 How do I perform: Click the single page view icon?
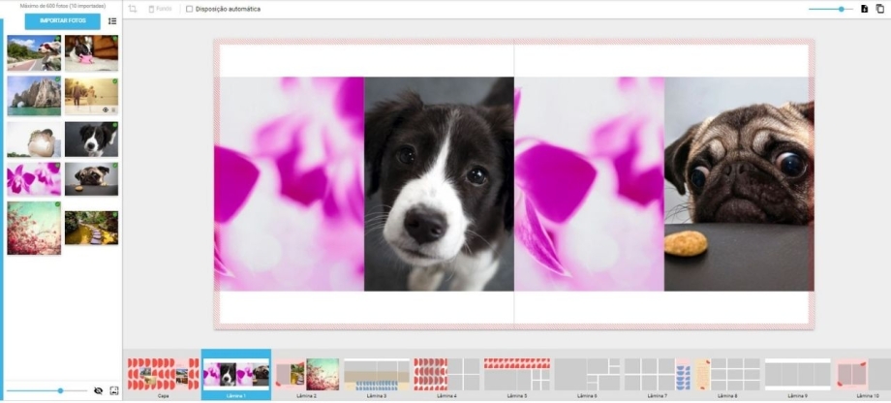pos(864,9)
